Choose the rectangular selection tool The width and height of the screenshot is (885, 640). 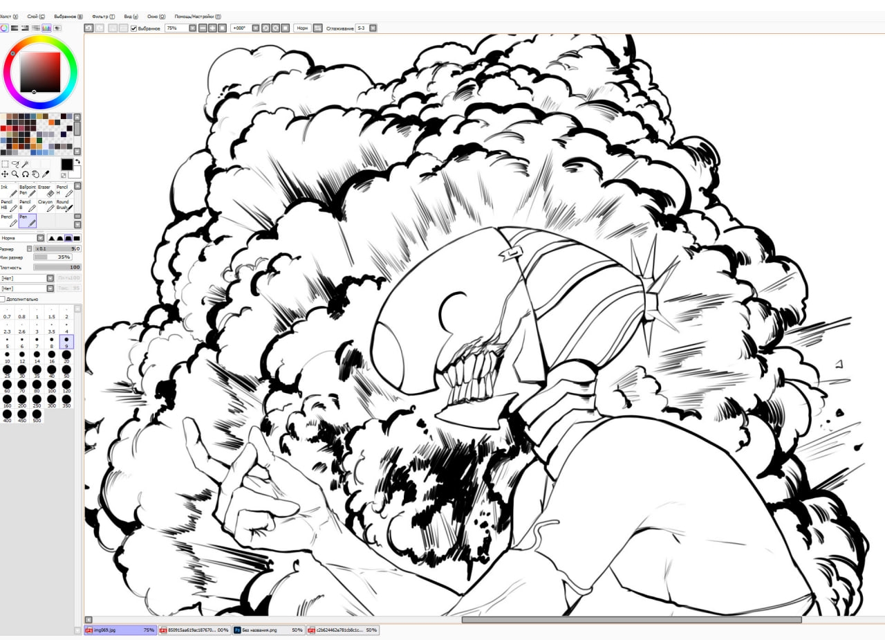pos(5,164)
